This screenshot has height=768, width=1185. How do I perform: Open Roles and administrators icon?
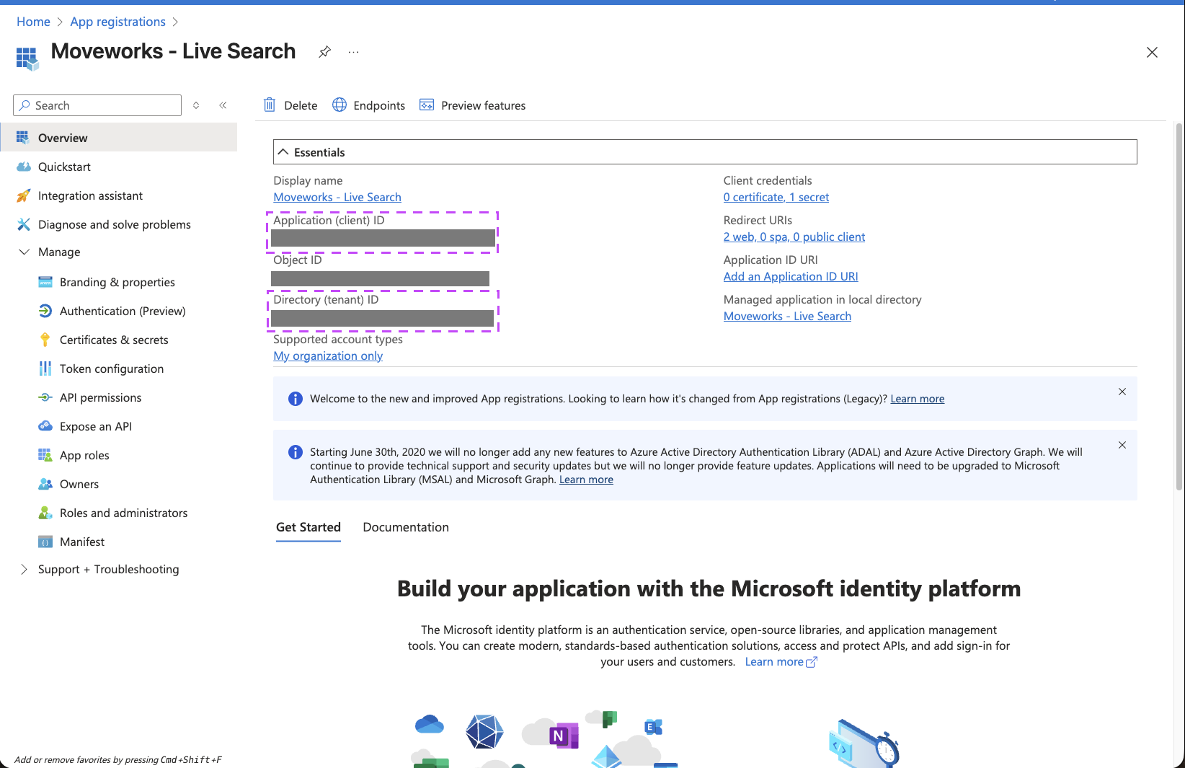[45, 513]
